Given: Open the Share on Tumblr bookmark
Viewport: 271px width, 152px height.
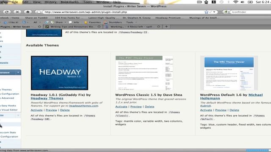Looking at the screenshot, I should click(x=36, y=18).
